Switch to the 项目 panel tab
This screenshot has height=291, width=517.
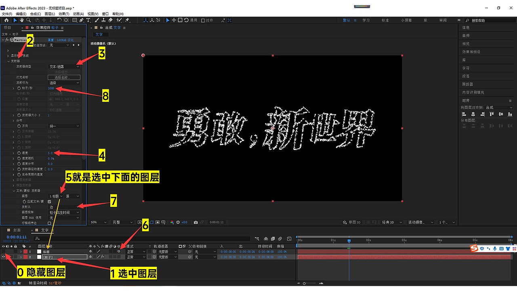[x=7, y=27]
